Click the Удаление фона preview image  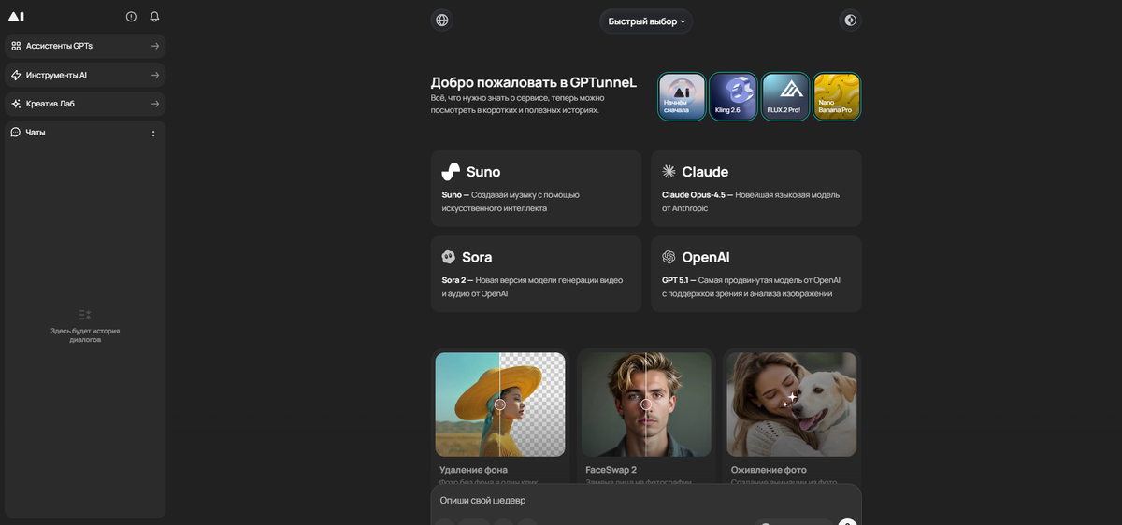pos(500,404)
